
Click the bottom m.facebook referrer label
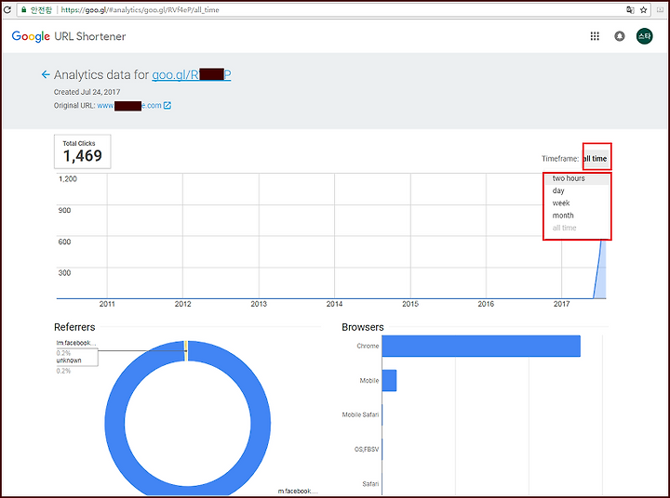tap(298, 491)
